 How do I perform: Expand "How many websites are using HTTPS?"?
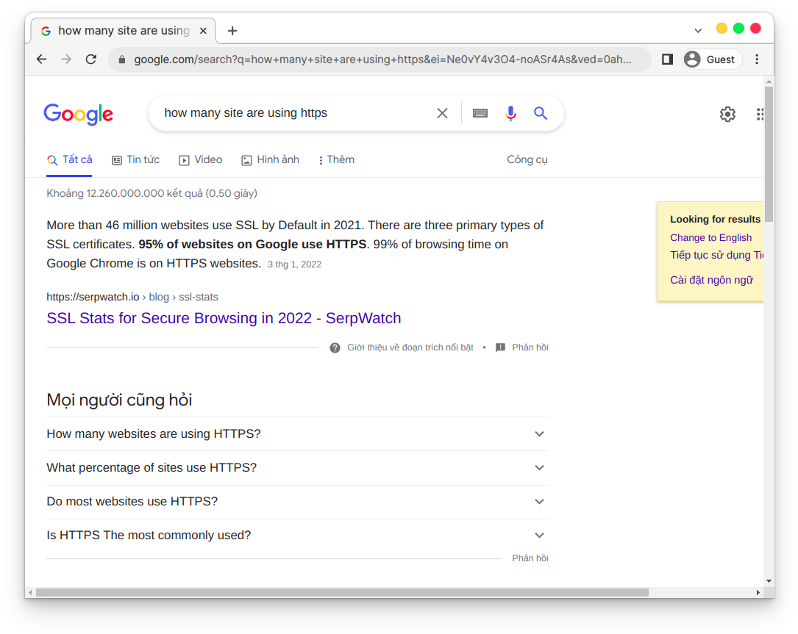tap(539, 434)
